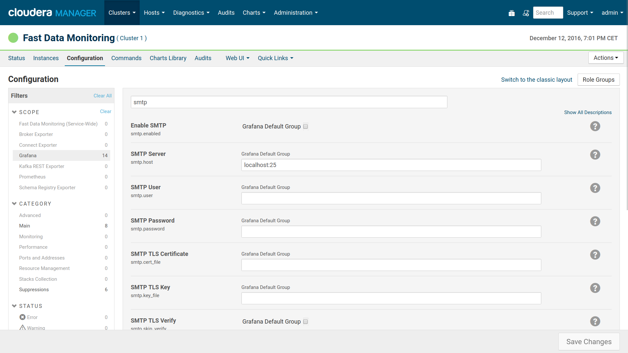Click the top Search box
This screenshot has height=353, width=628.
pyautogui.click(x=548, y=13)
